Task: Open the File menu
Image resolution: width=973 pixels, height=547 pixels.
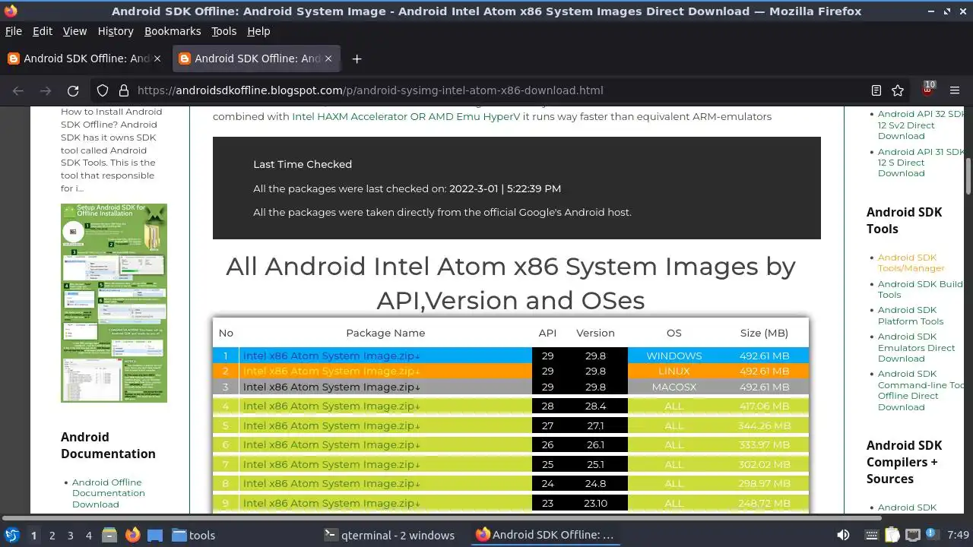Action: (x=13, y=31)
